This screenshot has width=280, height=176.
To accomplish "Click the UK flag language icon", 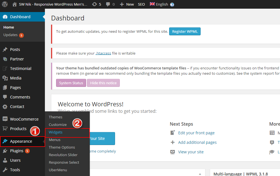I will pyautogui.click(x=152, y=4).
